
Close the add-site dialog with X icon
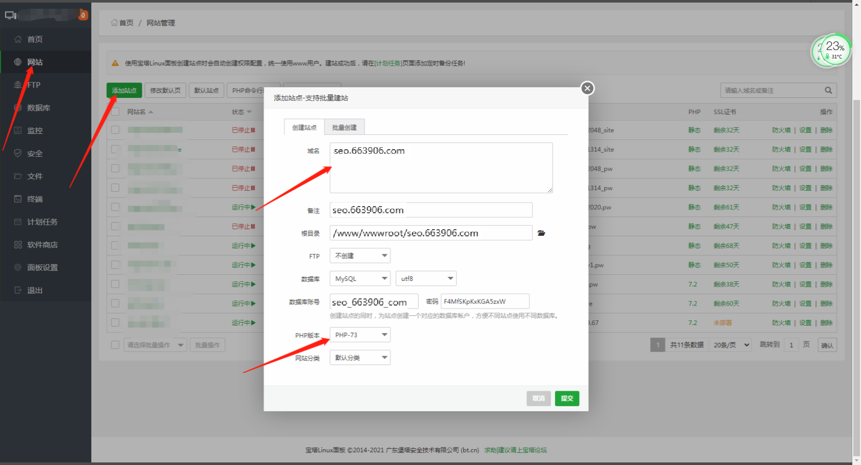587,88
